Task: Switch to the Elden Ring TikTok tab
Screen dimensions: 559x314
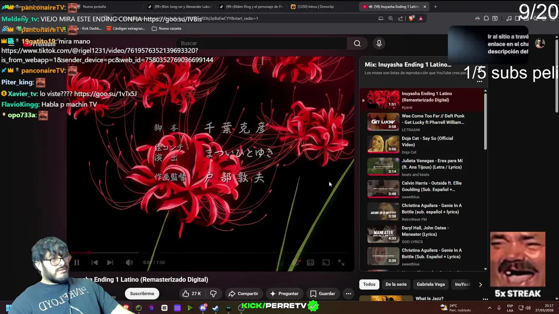Action: (251, 7)
